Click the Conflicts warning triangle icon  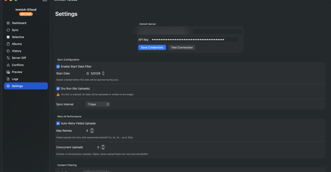point(8,65)
